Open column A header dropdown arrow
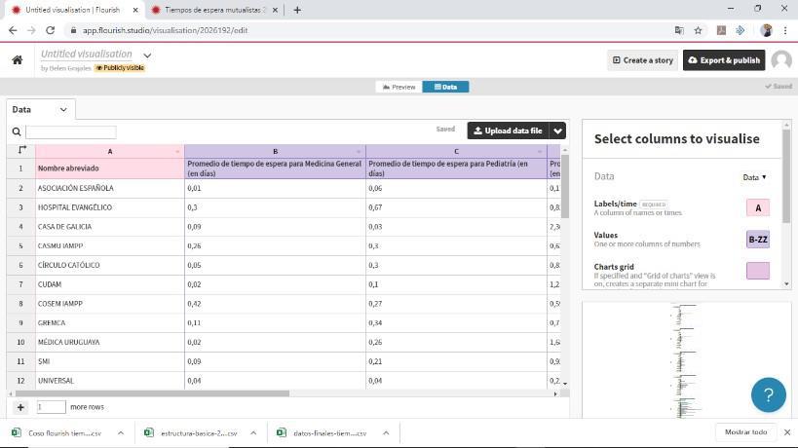 click(x=177, y=152)
